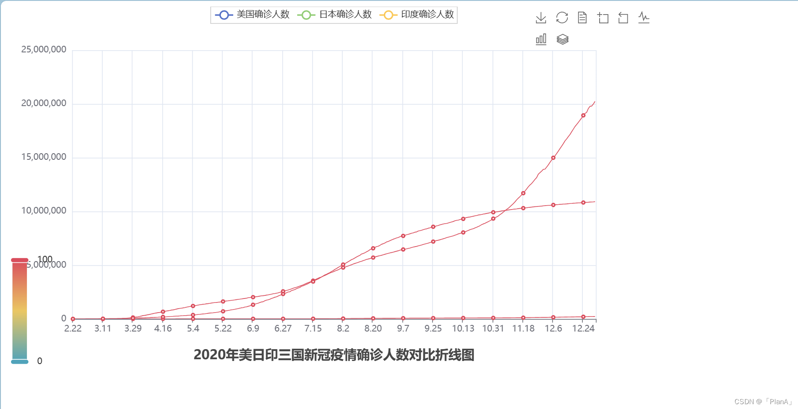Click the x-axis label 11.18
The height and width of the screenshot is (409, 798).
tap(523, 328)
